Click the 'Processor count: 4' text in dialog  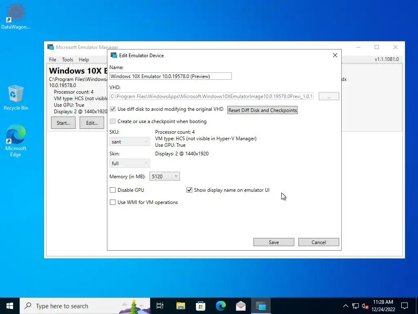pos(175,132)
